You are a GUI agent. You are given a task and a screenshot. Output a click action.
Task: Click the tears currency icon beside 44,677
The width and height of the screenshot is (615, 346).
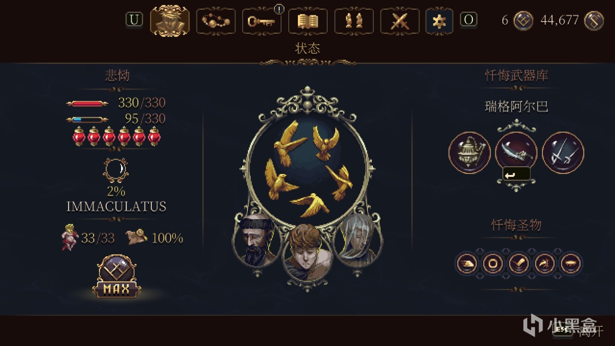click(594, 20)
